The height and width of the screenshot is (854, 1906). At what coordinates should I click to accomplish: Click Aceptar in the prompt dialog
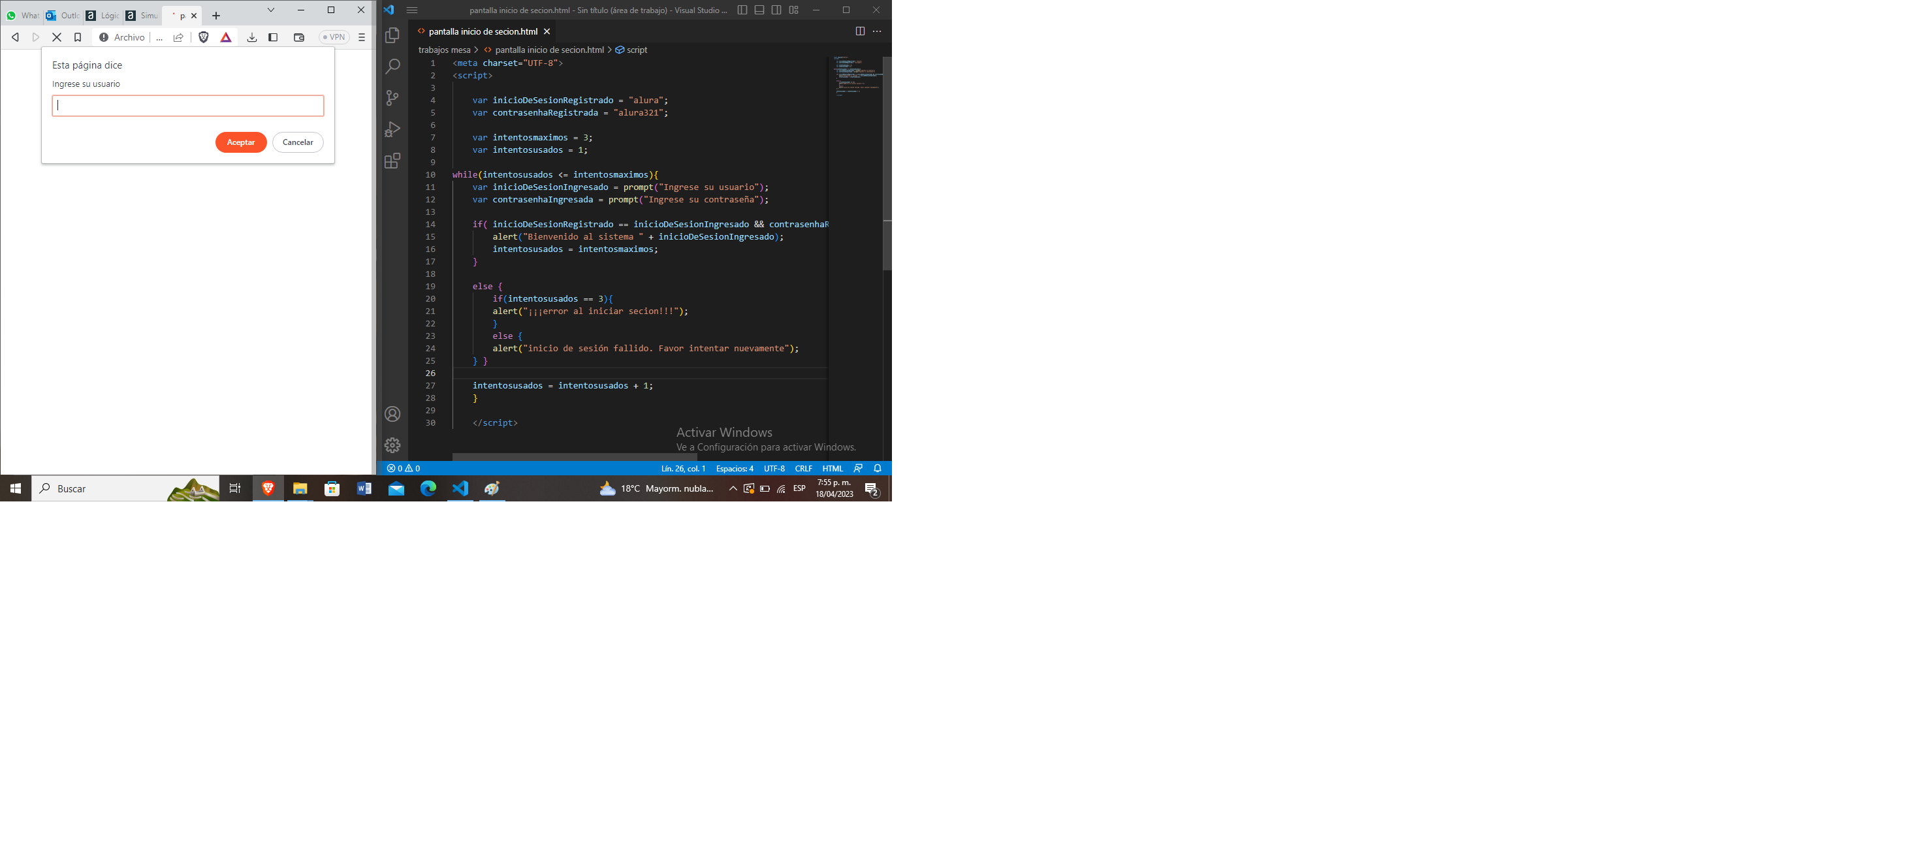tap(240, 142)
